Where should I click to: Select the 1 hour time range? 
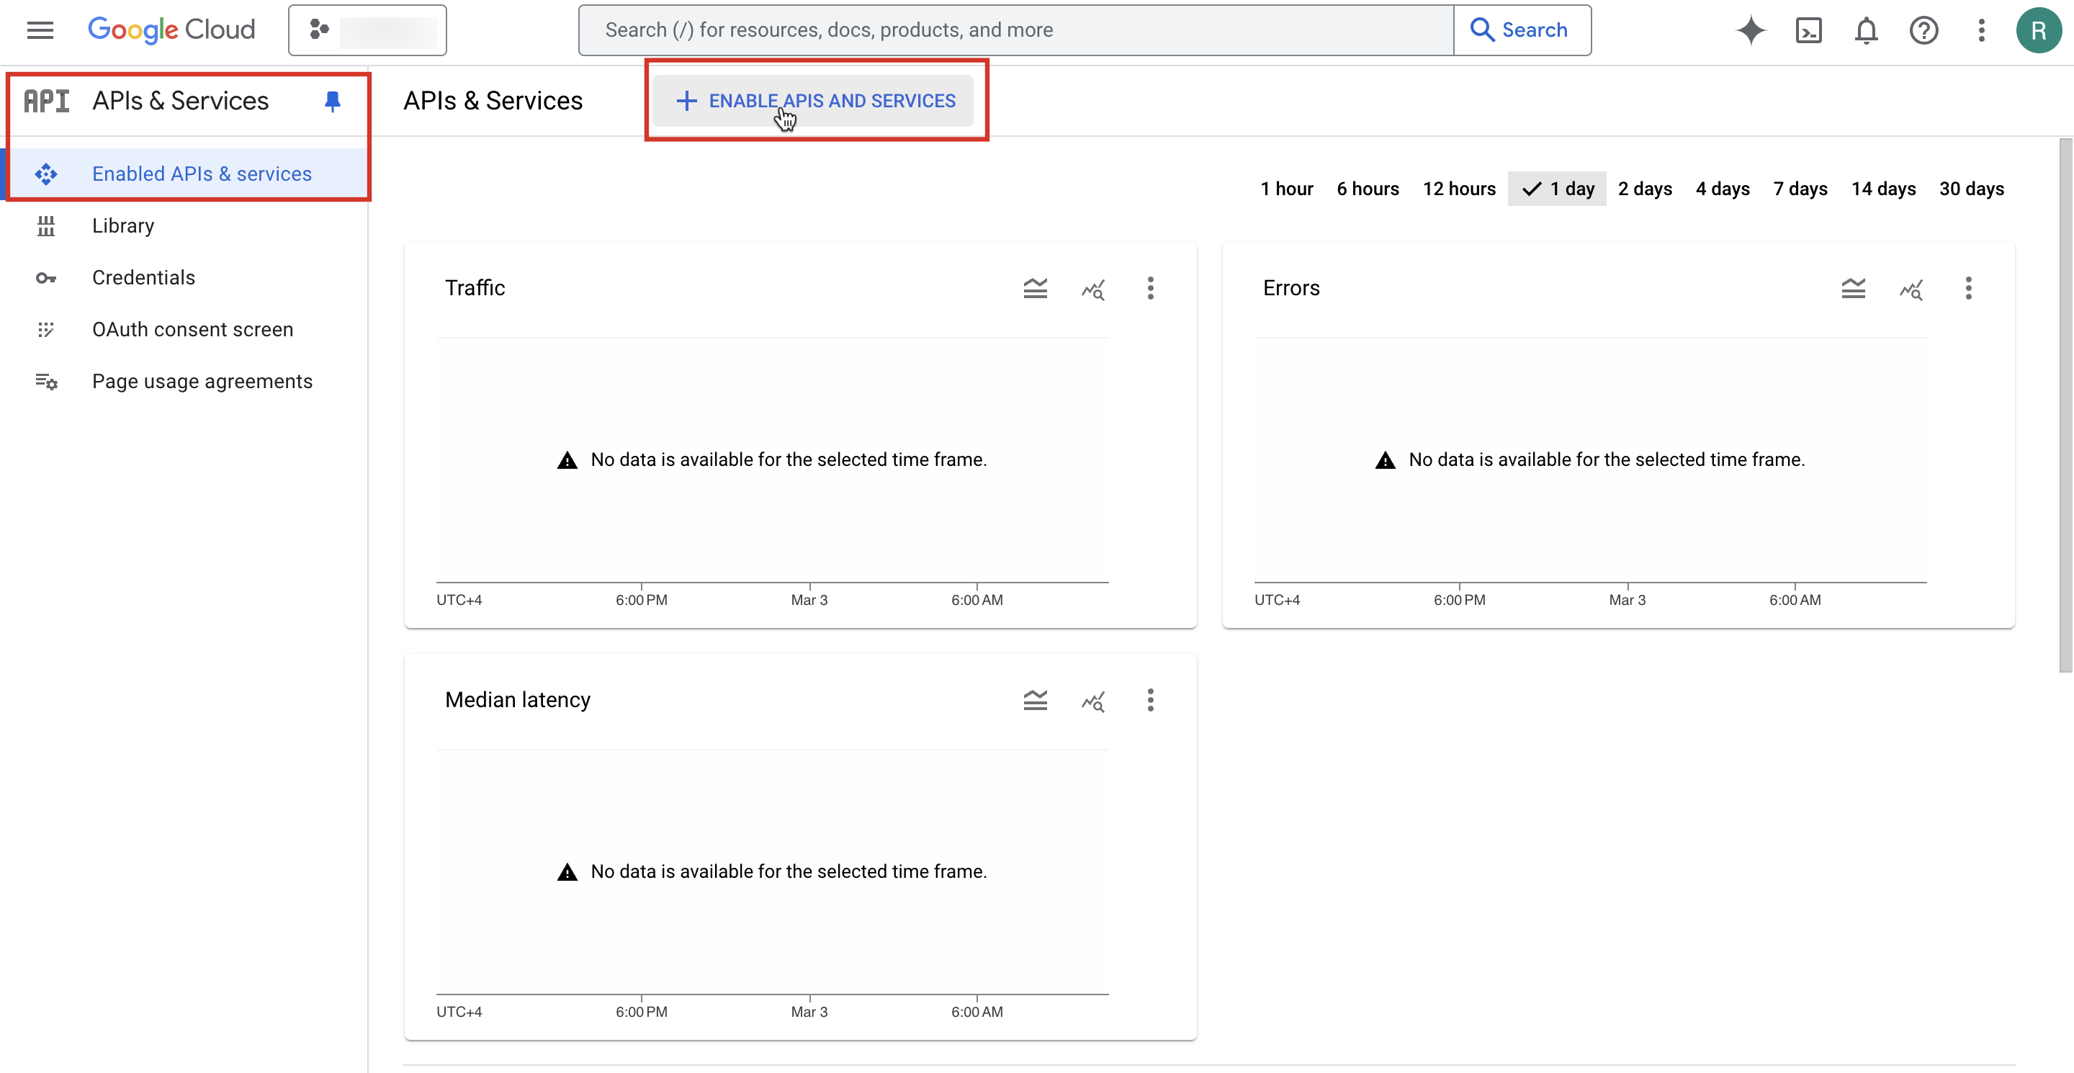click(x=1287, y=189)
